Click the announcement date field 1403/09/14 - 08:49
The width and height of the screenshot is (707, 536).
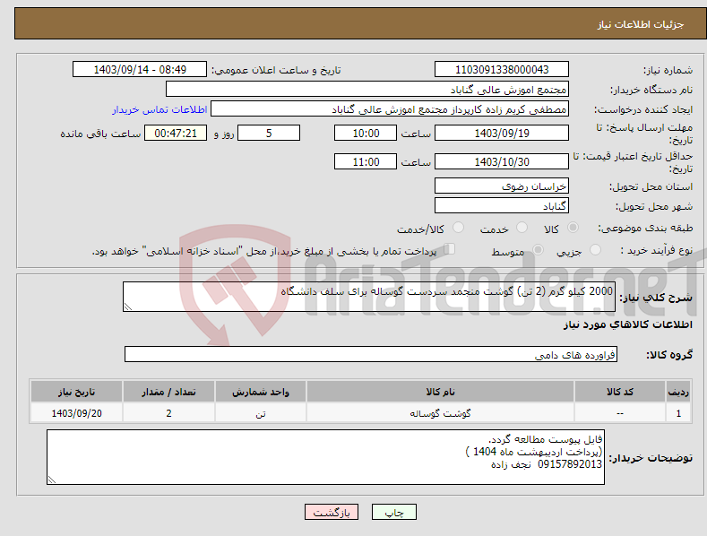pos(140,70)
